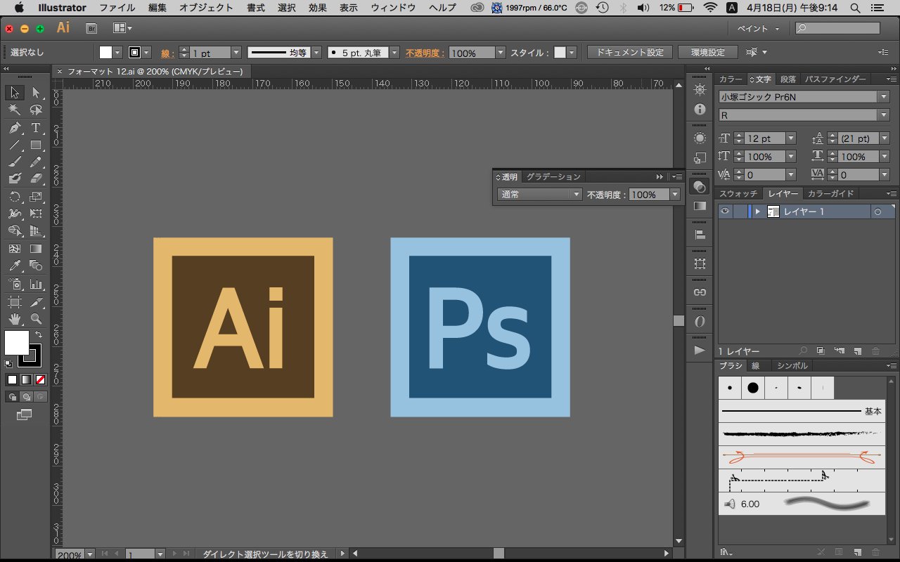Open the Links panel icon in dock
This screenshot has width=900, height=562.
pyautogui.click(x=700, y=292)
